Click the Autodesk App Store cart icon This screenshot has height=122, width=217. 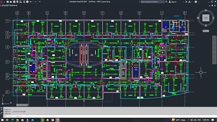pos(186,2)
